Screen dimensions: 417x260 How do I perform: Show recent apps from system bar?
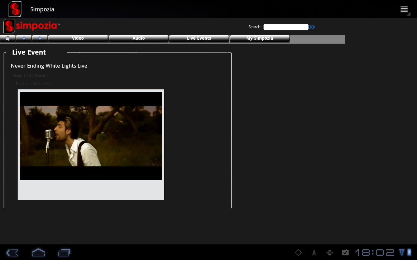(64, 253)
